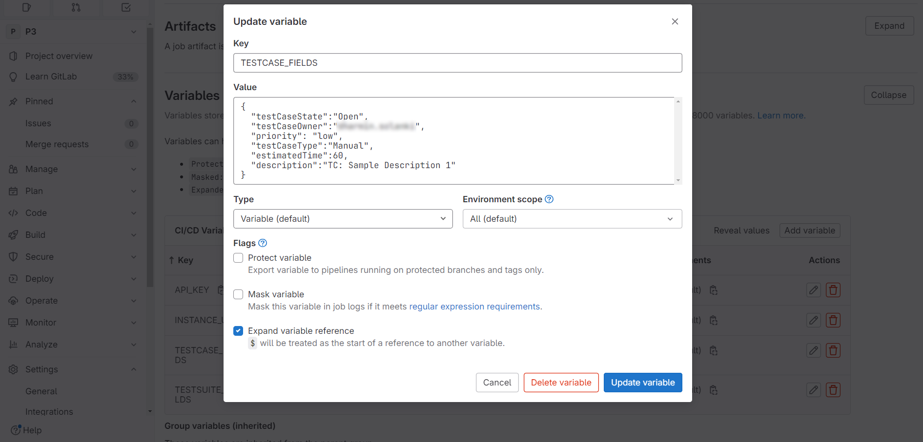The image size is (923, 442).
Task: Click the Flags help question-mark icon
Action: (x=263, y=243)
